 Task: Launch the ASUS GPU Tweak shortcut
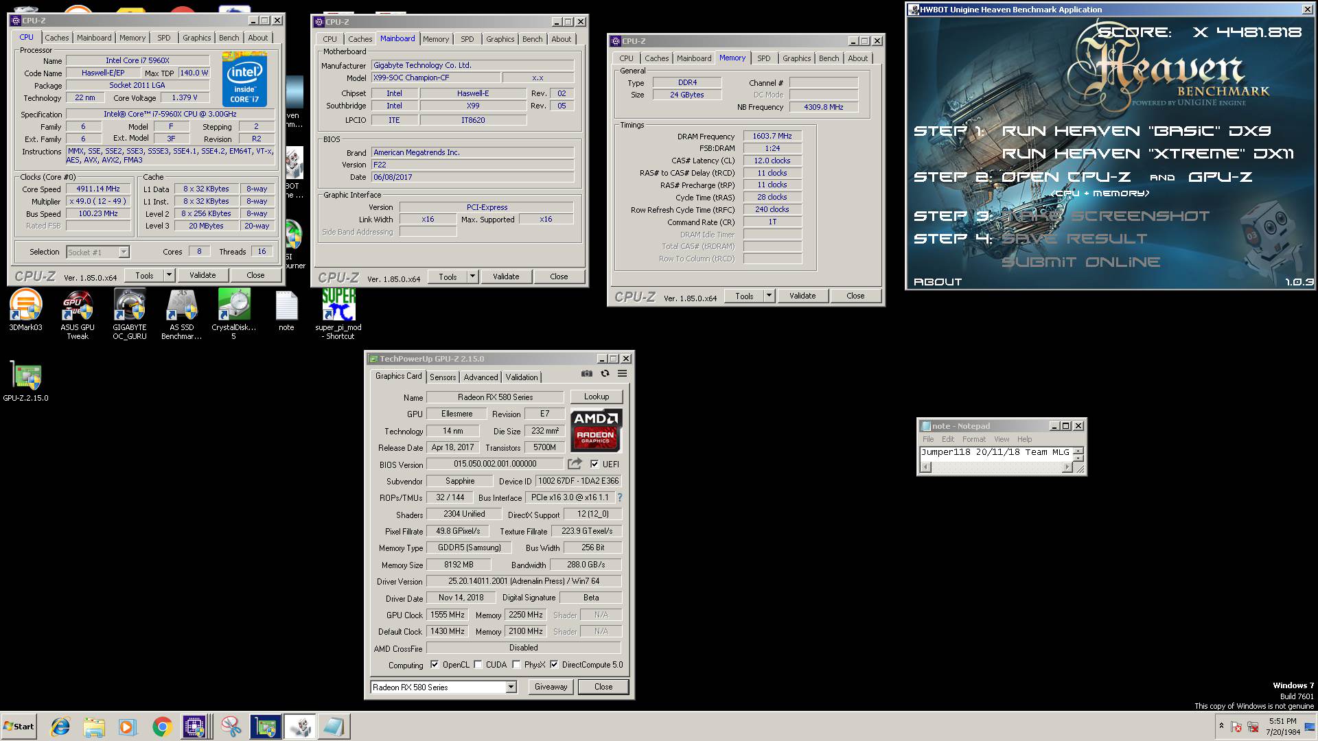tap(78, 314)
